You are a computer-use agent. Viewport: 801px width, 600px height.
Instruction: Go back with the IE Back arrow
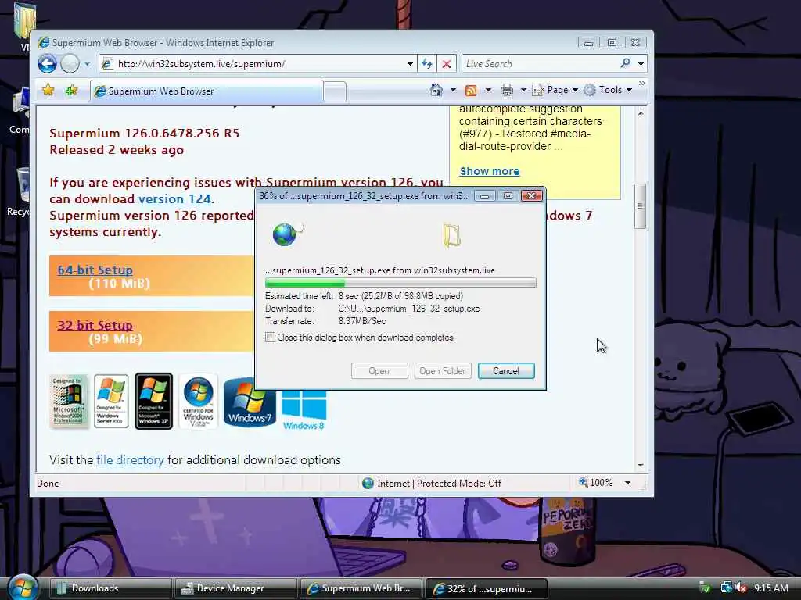coord(47,64)
